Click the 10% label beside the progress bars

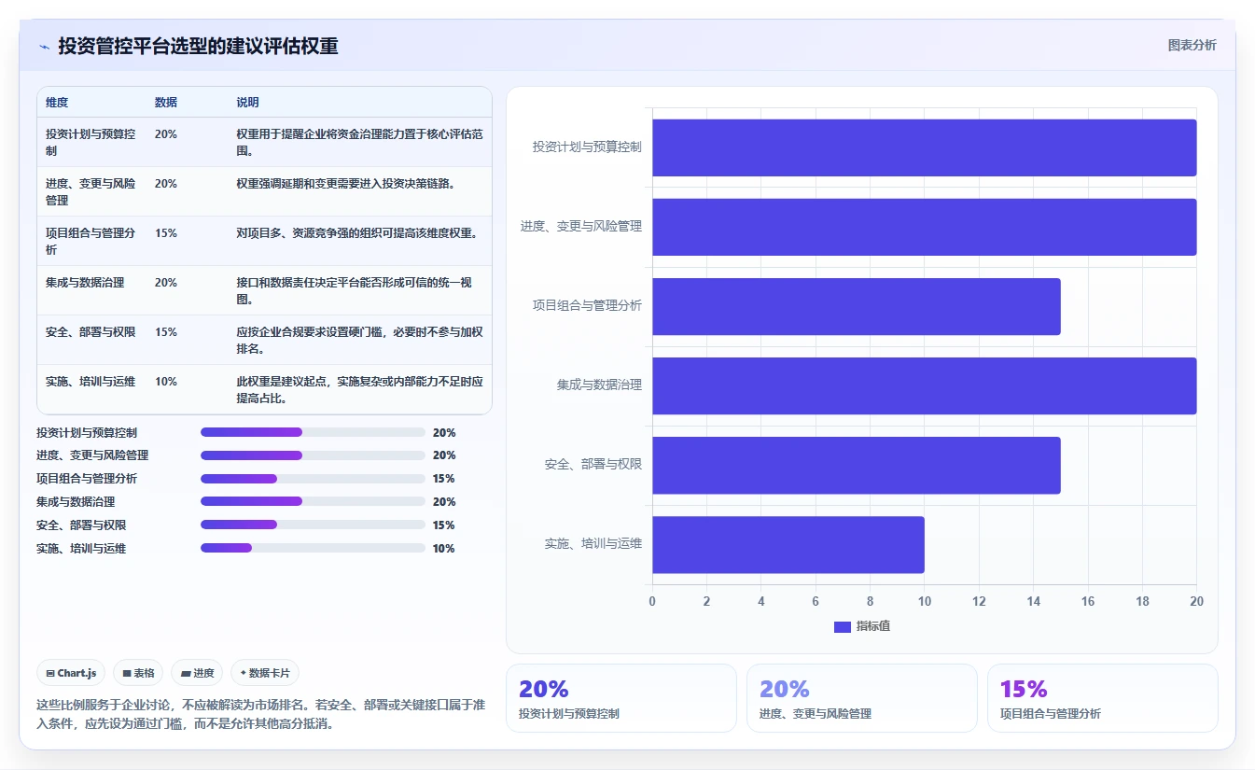(x=444, y=548)
